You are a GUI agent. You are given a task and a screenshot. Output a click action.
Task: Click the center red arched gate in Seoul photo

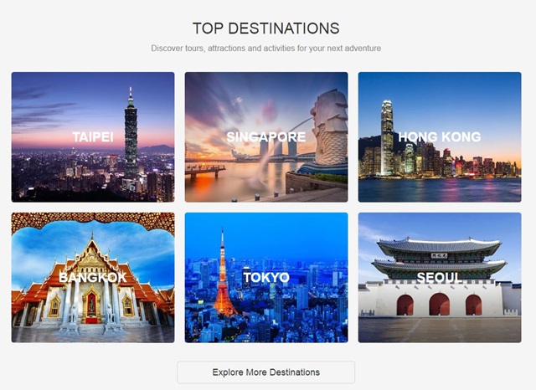pos(439,304)
